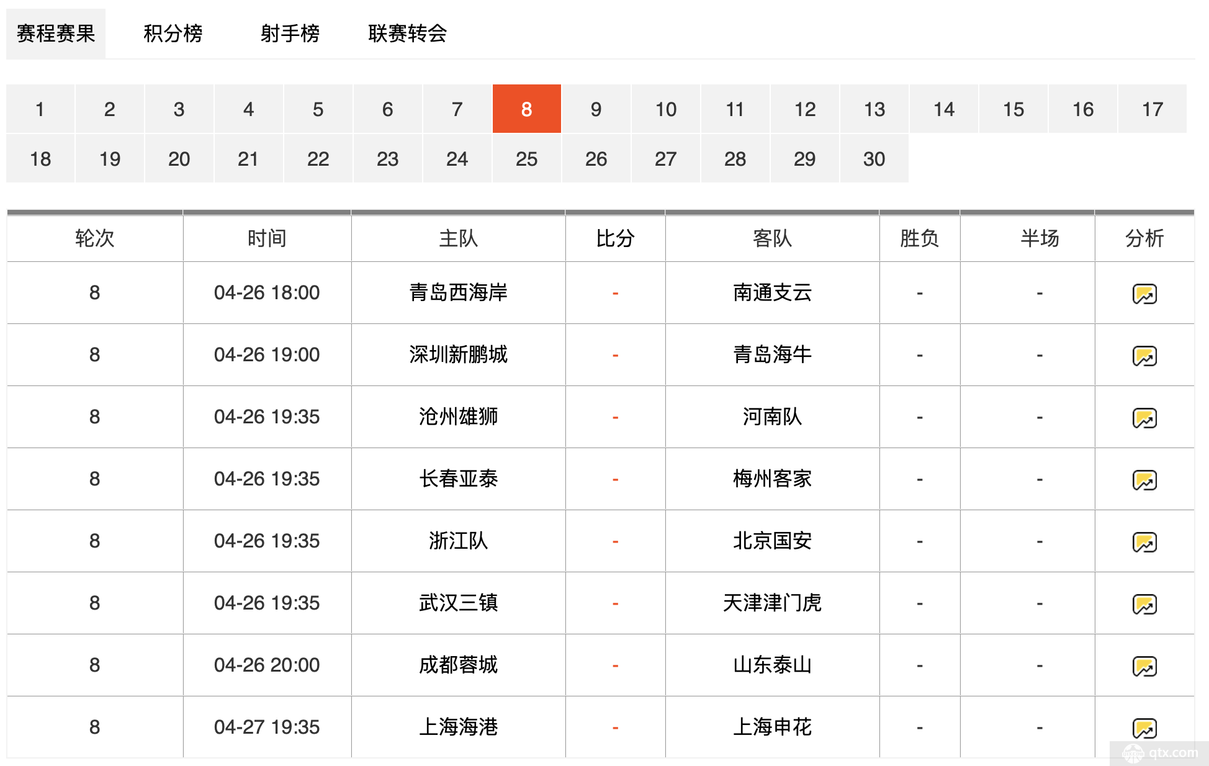Select the 赛程赛果 tab
1209x766 pixels.
[x=56, y=34]
